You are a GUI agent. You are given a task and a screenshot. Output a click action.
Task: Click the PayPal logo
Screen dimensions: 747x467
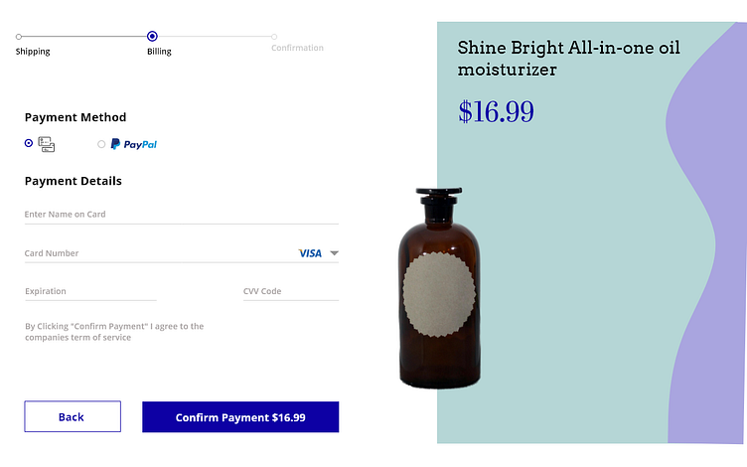coord(134,144)
